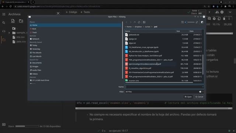This screenshot has width=236, height=133.
Task: Reload the current folder in file dialog
Action: click(139, 22)
